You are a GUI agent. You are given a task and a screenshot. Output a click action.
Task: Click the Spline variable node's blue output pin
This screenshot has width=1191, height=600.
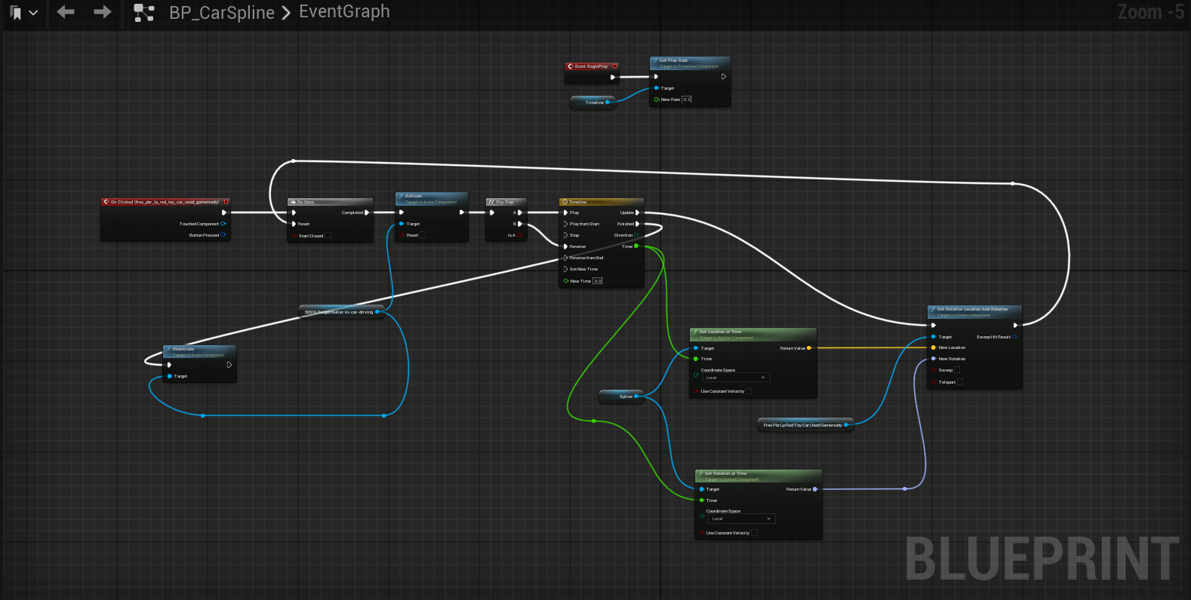click(x=636, y=396)
